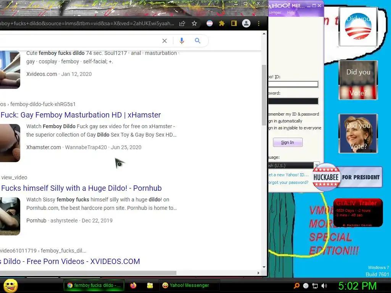
Task: Toggle the browser side panel icon
Action: pyautogui.click(x=234, y=23)
